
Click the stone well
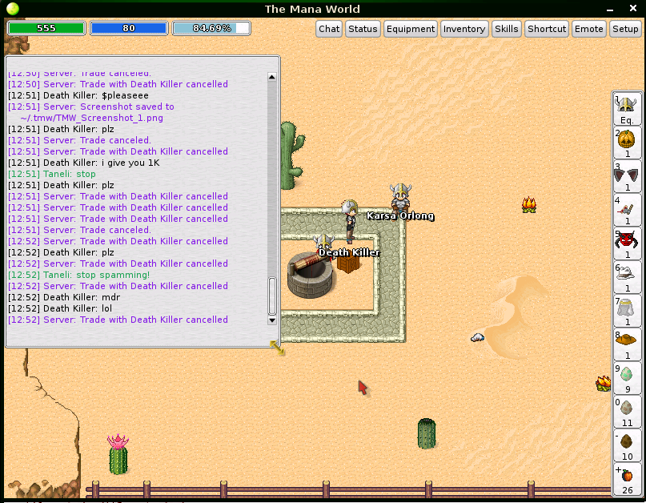tap(310, 274)
